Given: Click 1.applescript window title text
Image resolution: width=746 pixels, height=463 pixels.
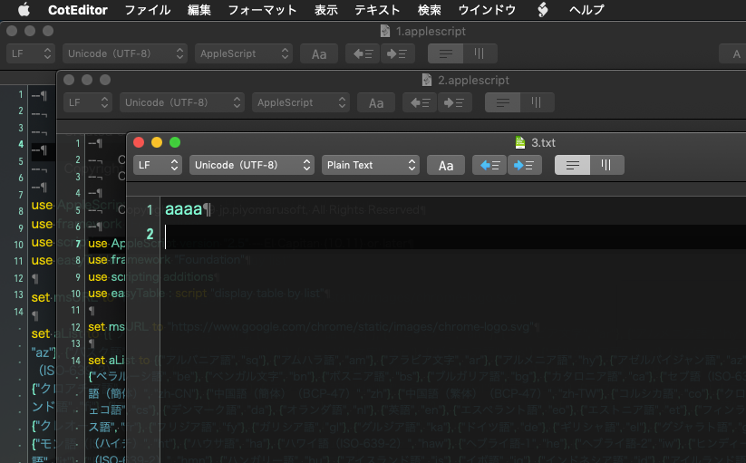Looking at the screenshot, I should coord(431,31).
